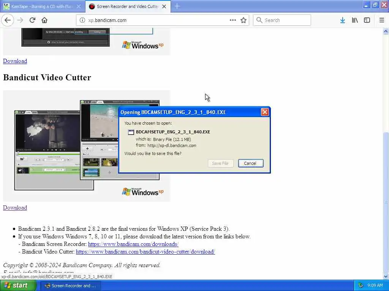Click the copyright Bandicam Company line
Screen dimensions: 389x291
point(82,265)
